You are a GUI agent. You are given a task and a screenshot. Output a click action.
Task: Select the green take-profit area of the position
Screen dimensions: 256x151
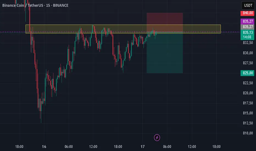pyautogui.click(x=165, y=55)
